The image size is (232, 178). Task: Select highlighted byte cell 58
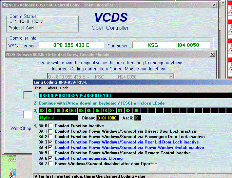(66, 111)
